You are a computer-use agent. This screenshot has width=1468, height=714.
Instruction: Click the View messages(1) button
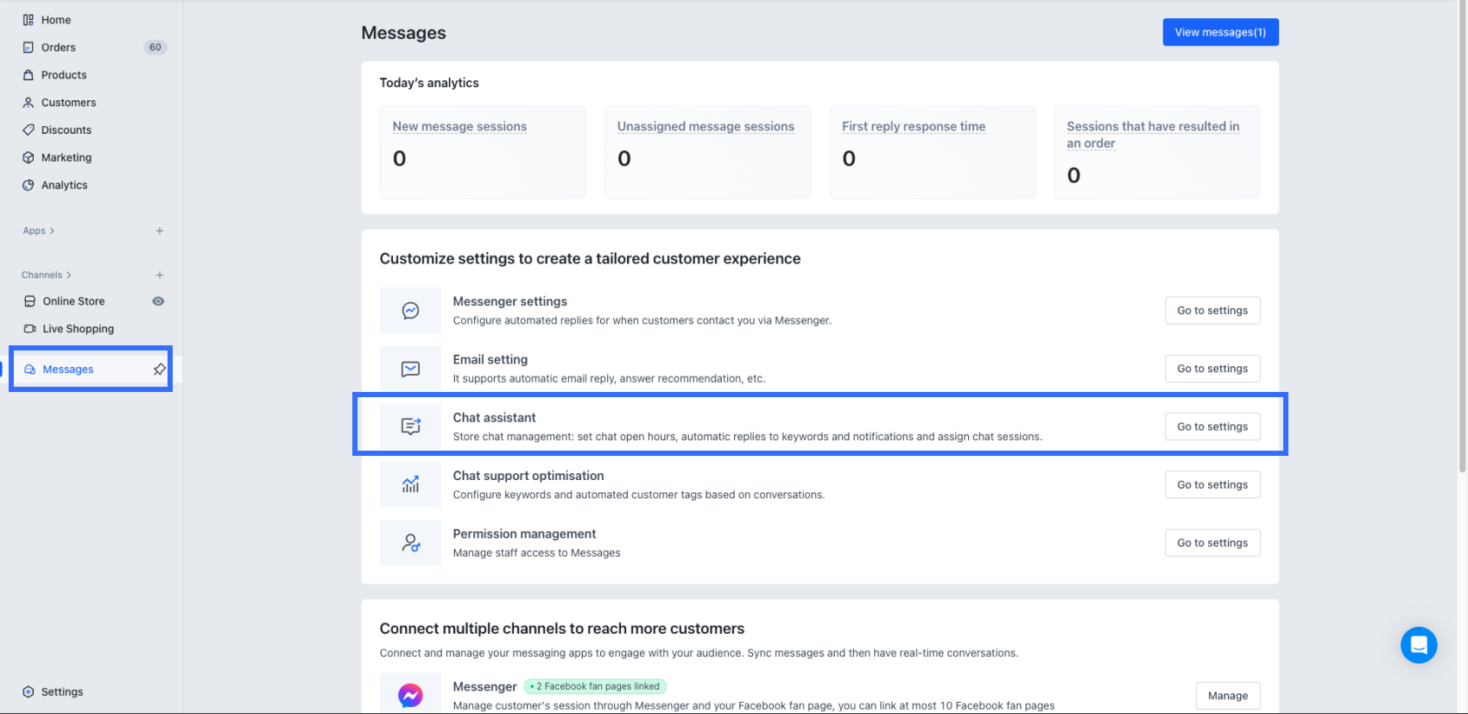pos(1220,32)
